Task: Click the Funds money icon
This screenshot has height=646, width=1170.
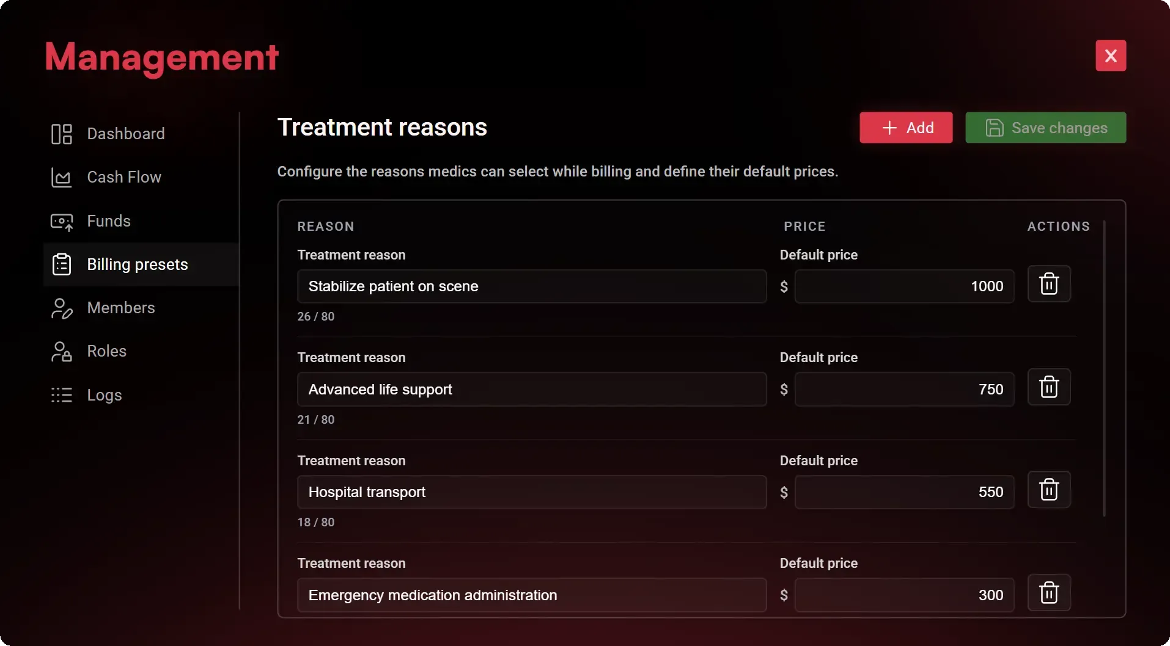Action: tap(62, 222)
